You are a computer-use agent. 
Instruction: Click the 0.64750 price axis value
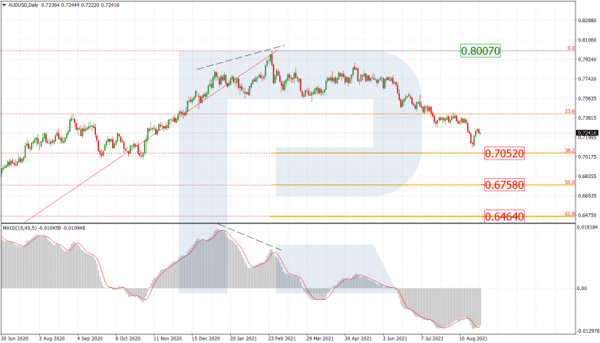pyautogui.click(x=588, y=216)
